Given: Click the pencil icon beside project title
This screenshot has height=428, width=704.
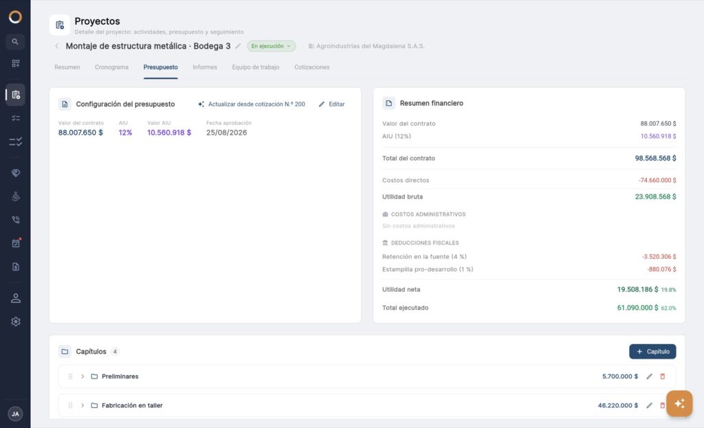Looking at the screenshot, I should pyautogui.click(x=238, y=46).
